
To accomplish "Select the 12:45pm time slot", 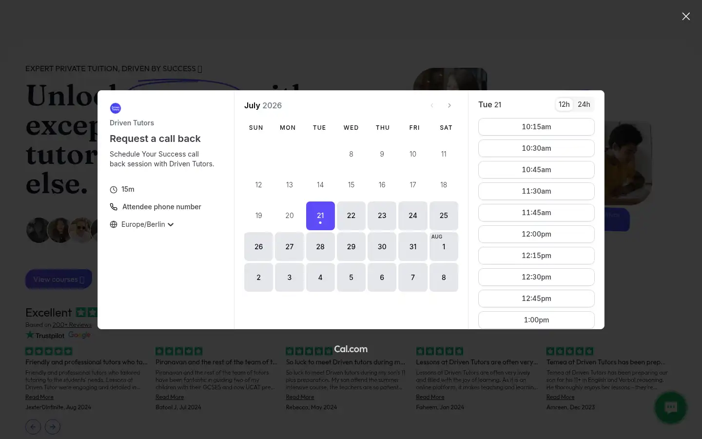I will coord(536,299).
